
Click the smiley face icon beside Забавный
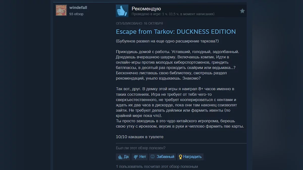[x=153, y=157]
